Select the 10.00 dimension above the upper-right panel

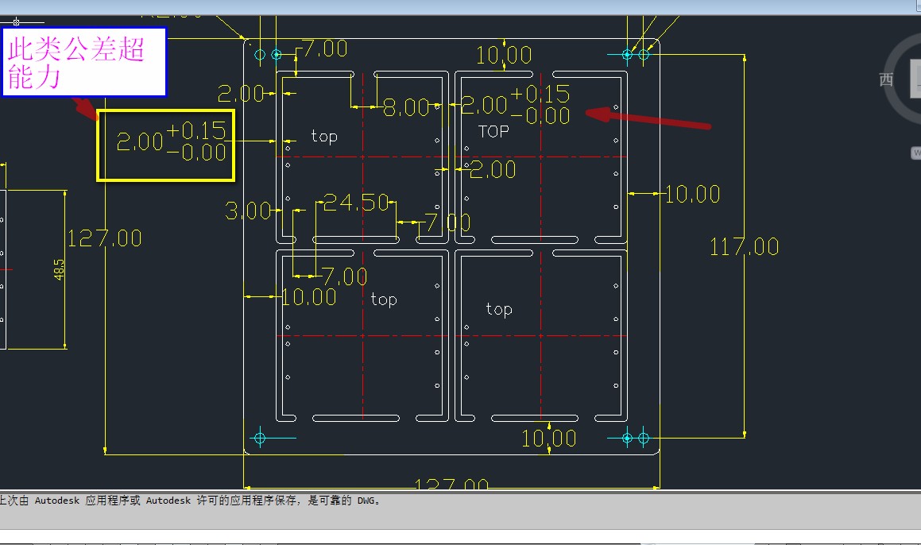coord(503,56)
